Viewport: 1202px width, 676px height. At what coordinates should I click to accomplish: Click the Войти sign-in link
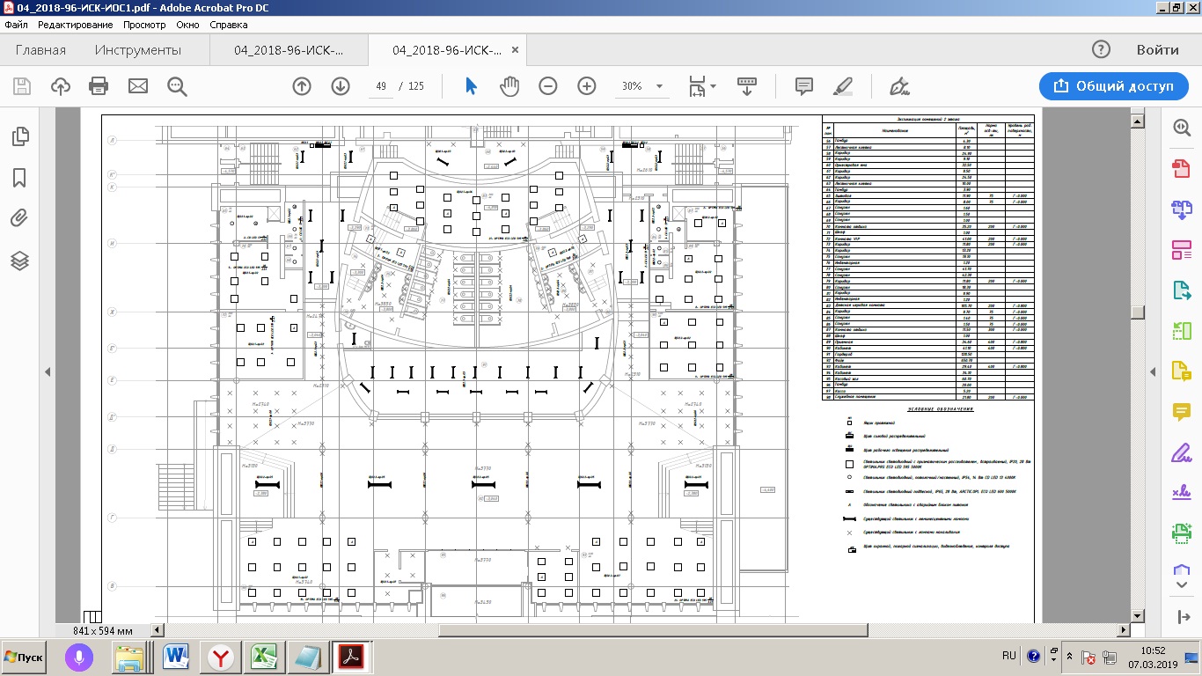coord(1157,50)
